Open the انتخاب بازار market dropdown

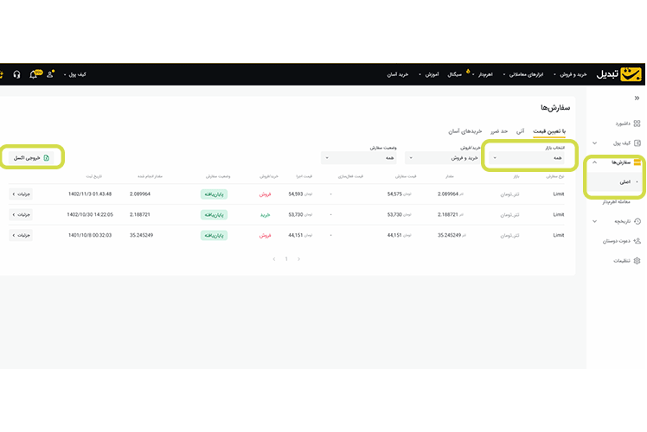coord(528,158)
